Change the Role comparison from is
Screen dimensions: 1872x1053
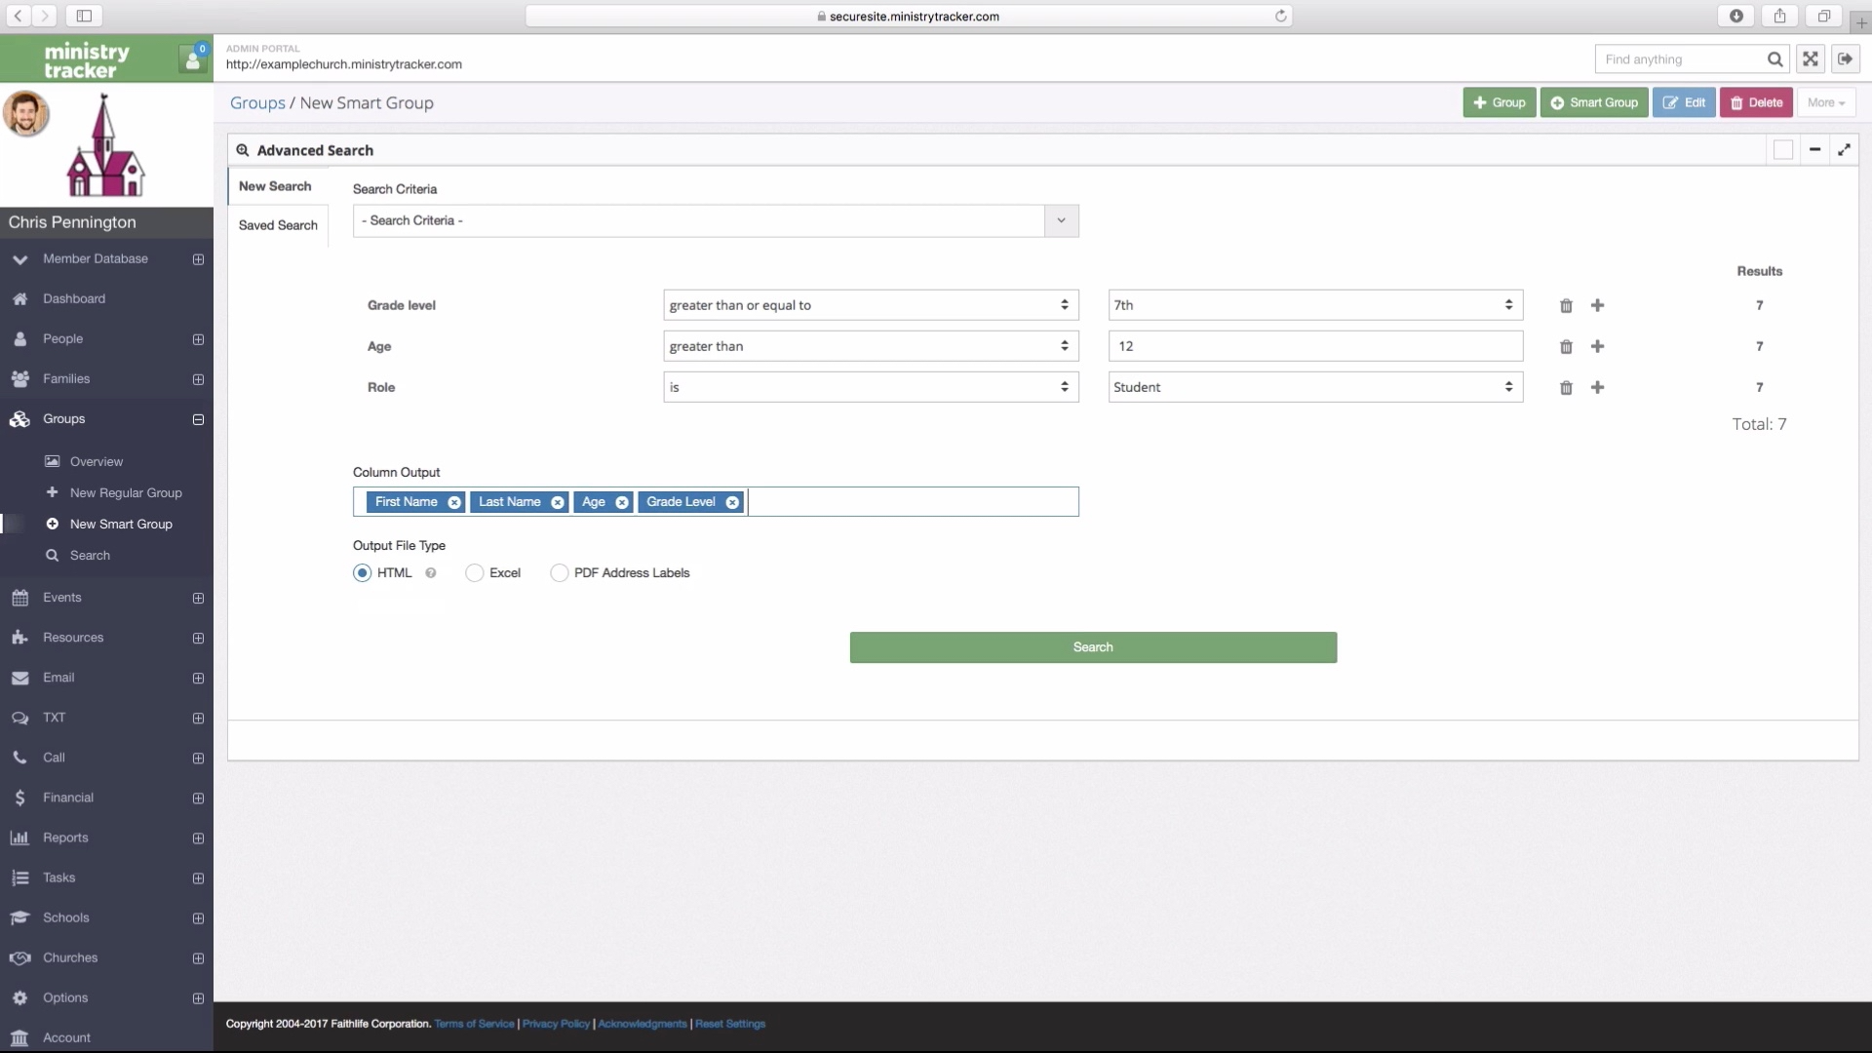click(869, 387)
